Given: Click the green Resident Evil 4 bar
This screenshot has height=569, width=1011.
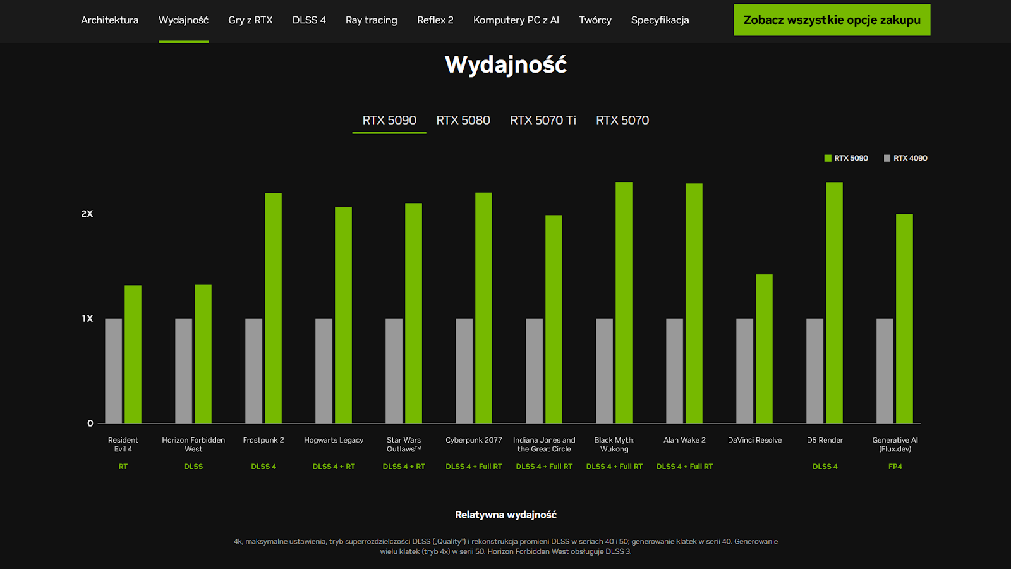Looking at the screenshot, I should [133, 354].
